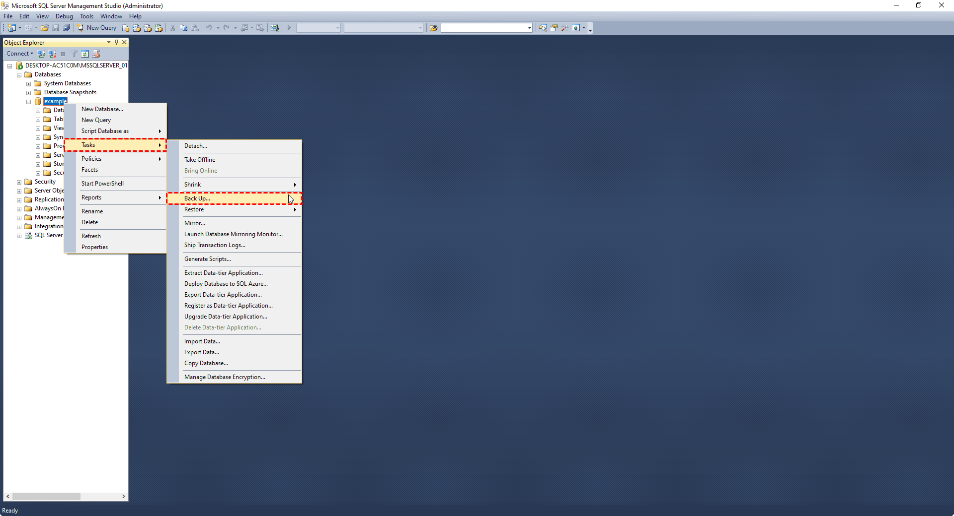The width and height of the screenshot is (954, 516).
Task: Click the script-with-red-cross icon in Object Explorer toolbar
Action: click(x=96, y=54)
